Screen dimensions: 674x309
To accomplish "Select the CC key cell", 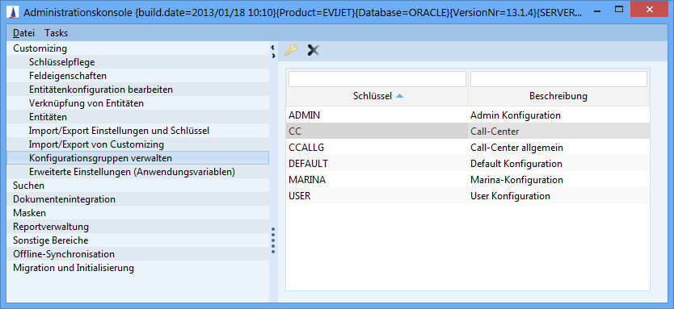I will coord(377,132).
